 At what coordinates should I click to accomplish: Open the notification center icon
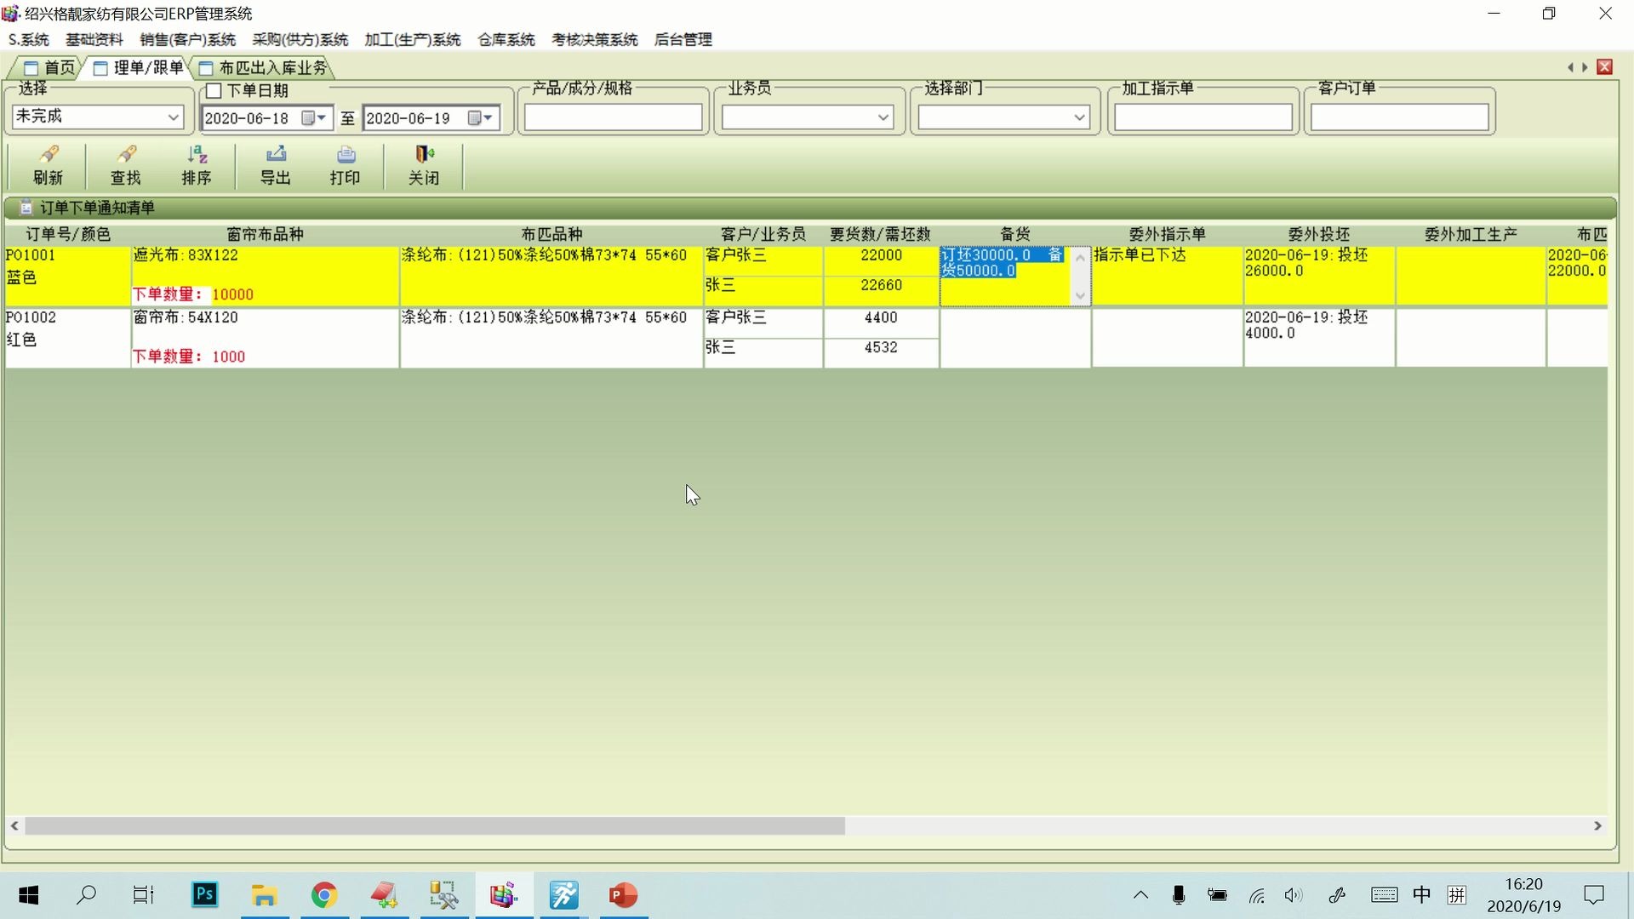coord(1594,895)
